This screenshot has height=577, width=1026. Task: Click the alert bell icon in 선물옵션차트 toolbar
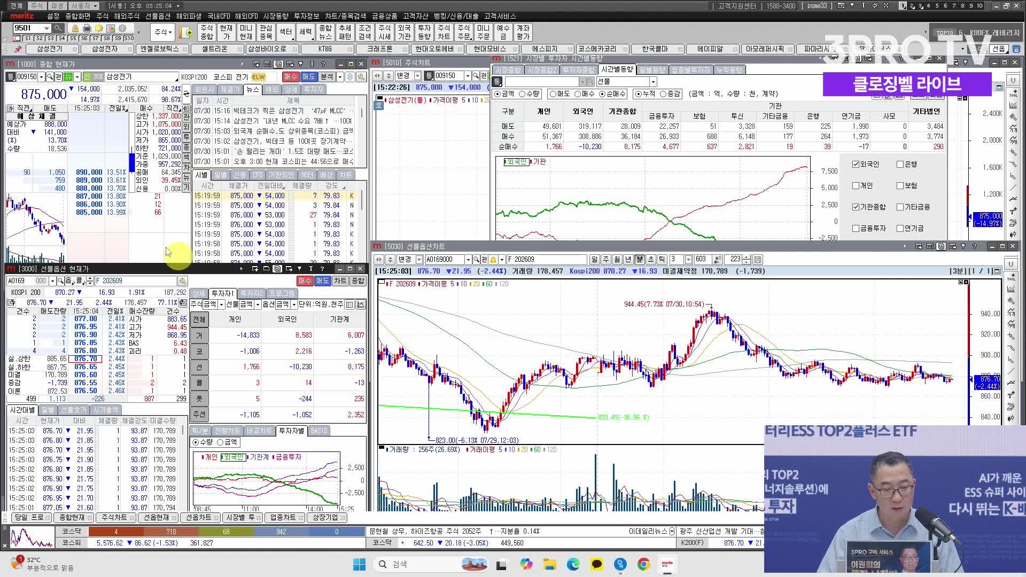pyautogui.click(x=493, y=260)
